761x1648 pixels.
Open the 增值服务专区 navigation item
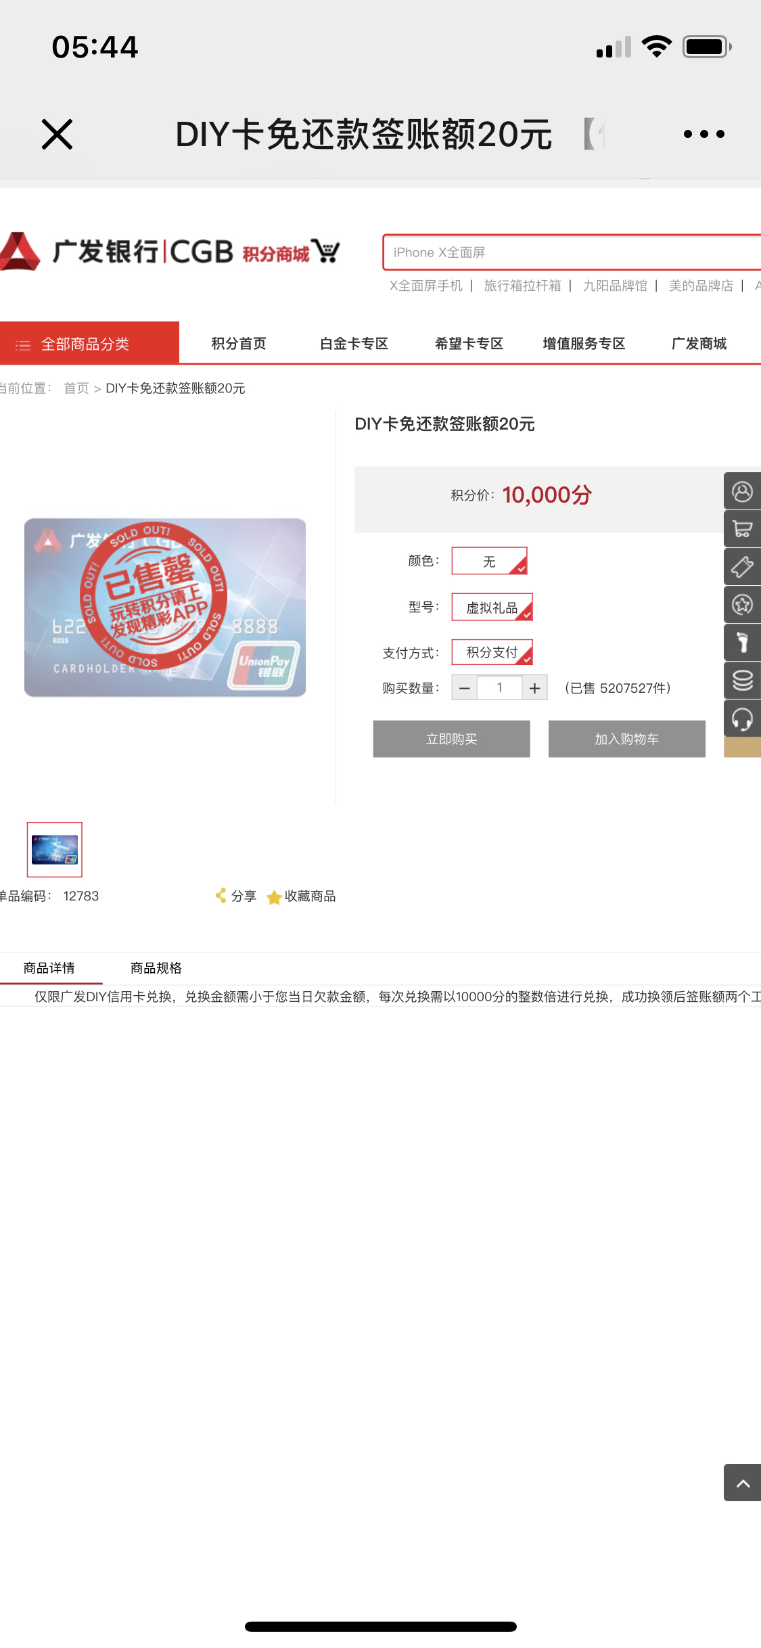point(584,344)
